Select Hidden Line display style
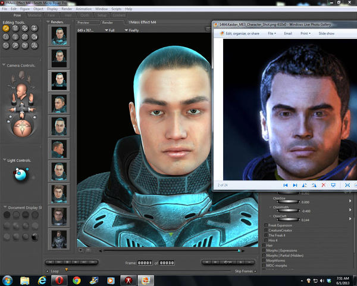 (35, 214)
